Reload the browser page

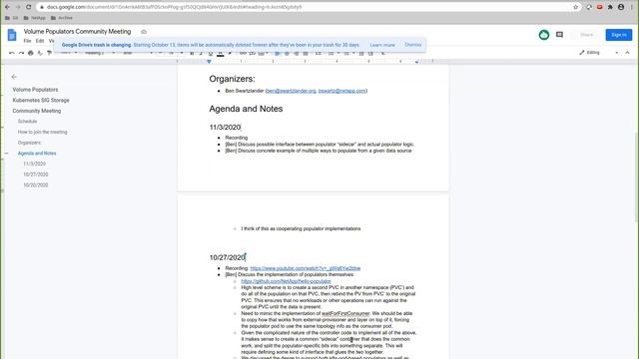(28, 7)
